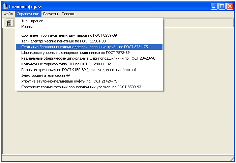The image size is (236, 163).
Task: Open Упругие втулочно-пальцевые муфты ГОСТ 21424-75
Action: click(x=89, y=81)
